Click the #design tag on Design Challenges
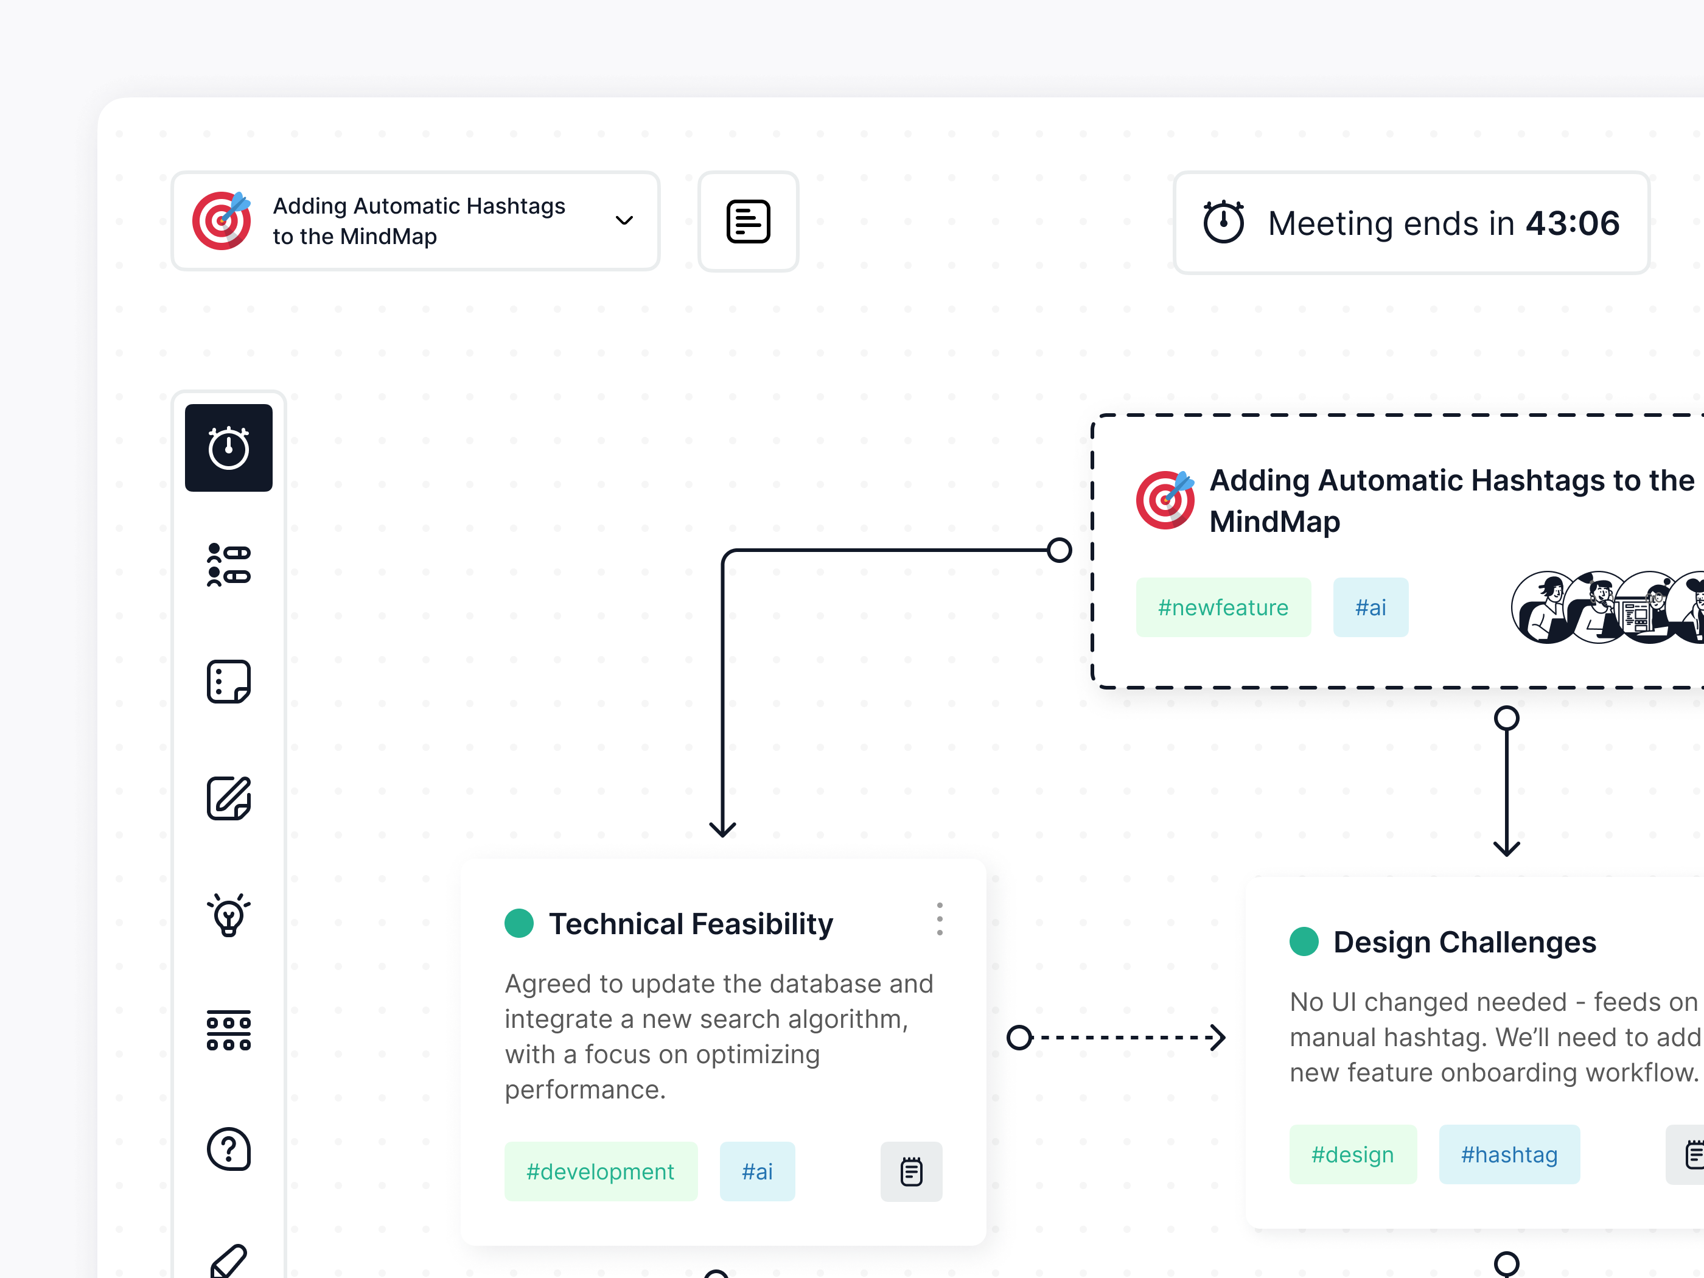 1353,1154
